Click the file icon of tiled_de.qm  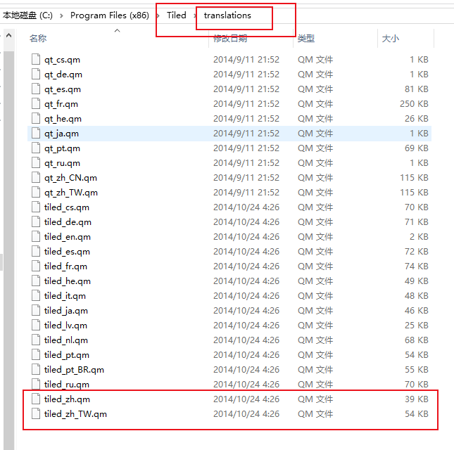(36, 221)
